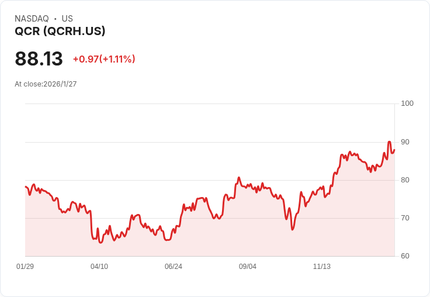
Task: Select the 80 price axis label
Action: click(x=405, y=180)
